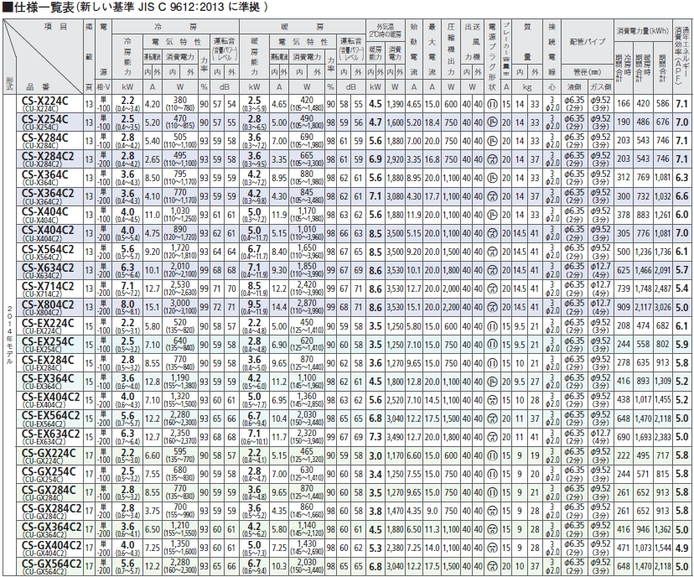This screenshot has height=577, width=694.
Task: Select the model name CS-X284C2
Action: (x=49, y=157)
